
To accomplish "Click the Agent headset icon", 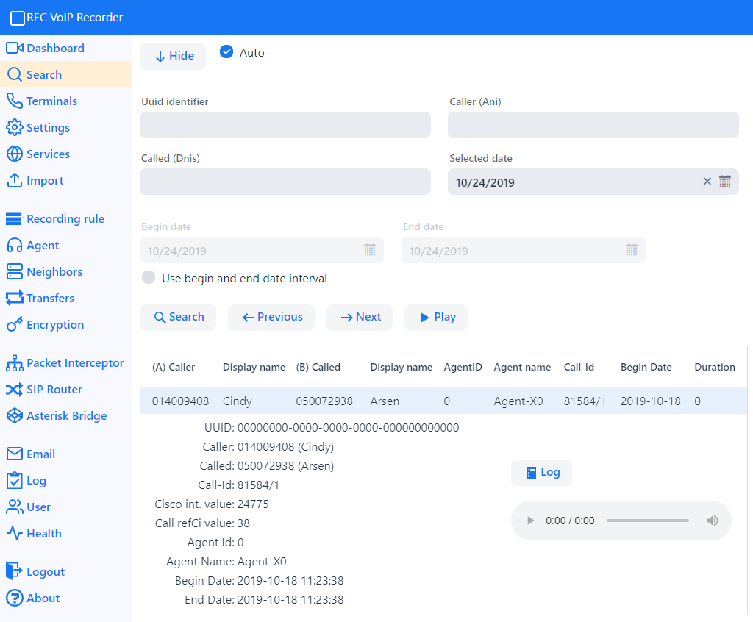I will coord(15,246).
